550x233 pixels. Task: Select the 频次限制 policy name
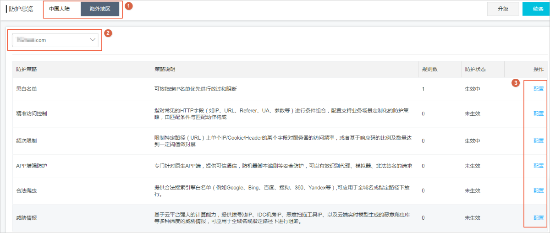[26, 141]
